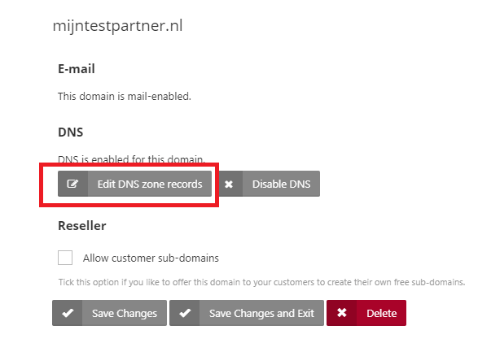Click the Save Changes button label

(125, 313)
